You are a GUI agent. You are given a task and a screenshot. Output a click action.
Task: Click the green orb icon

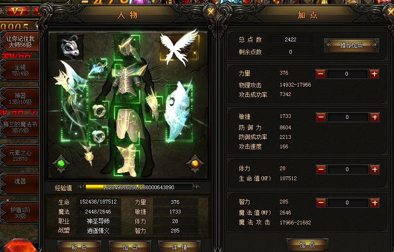(x=61, y=164)
